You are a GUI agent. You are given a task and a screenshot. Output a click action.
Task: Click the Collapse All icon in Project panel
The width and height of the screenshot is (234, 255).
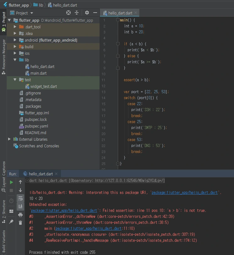[77, 13]
